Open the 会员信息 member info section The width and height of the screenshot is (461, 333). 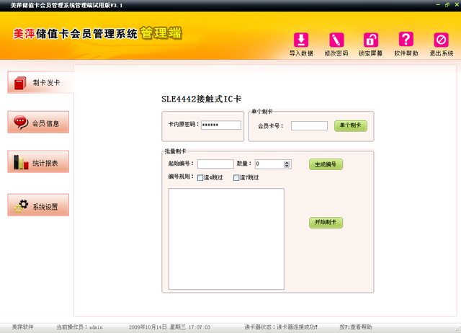(x=39, y=123)
